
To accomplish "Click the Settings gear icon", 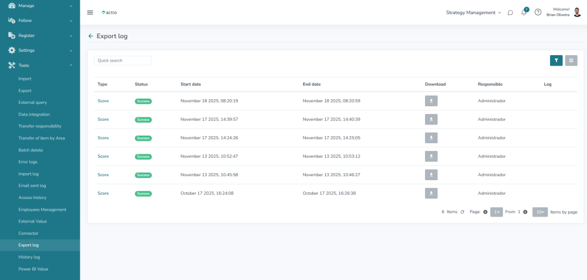I will click(x=12, y=50).
